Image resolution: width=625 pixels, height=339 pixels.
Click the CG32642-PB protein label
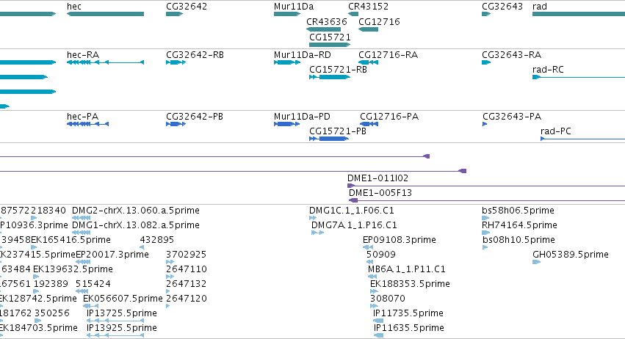[195, 117]
